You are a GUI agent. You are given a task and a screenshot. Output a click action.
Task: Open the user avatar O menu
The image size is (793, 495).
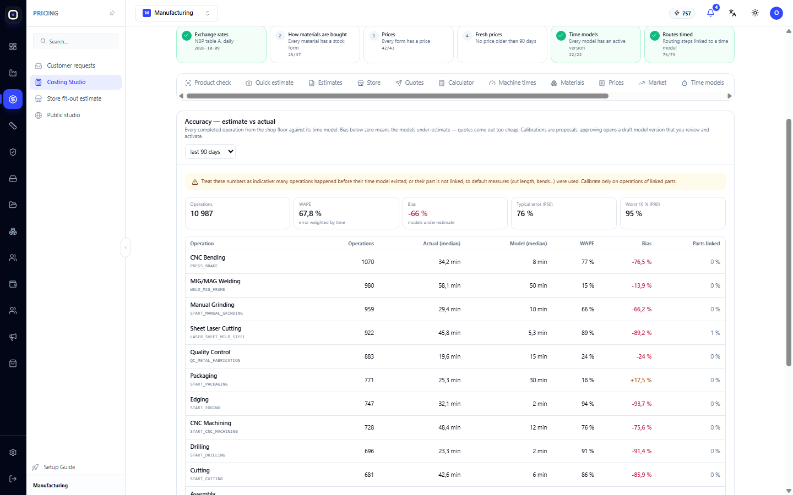click(x=776, y=13)
